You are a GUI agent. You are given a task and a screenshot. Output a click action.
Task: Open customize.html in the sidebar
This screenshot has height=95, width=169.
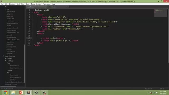pos(11,37)
